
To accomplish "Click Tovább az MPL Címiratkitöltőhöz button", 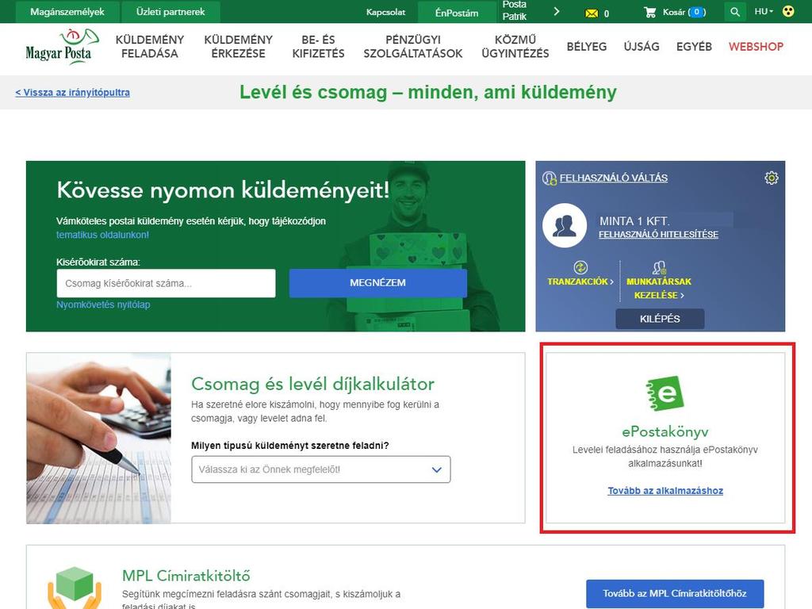I will point(675,593).
